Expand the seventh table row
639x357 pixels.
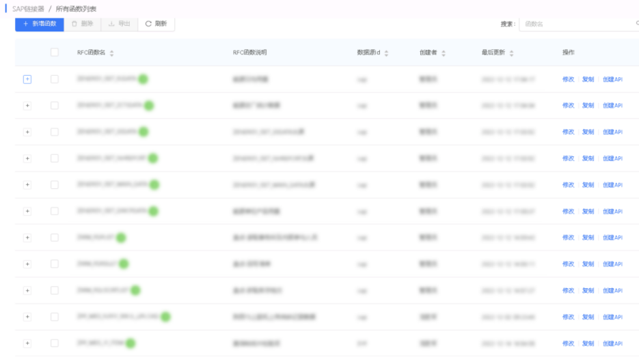27,238
